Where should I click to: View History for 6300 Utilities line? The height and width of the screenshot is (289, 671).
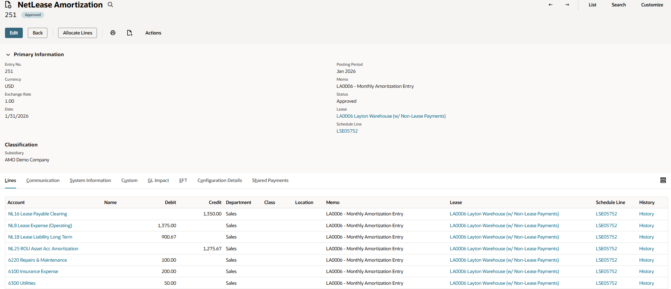coord(646,283)
